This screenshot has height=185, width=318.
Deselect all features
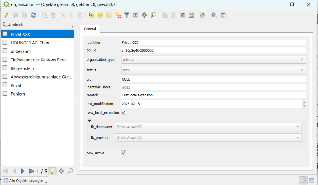click(x=118, y=15)
